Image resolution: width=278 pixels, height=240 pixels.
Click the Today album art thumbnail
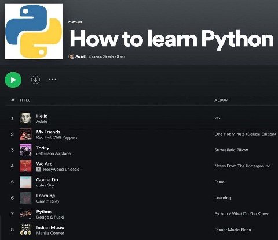[x=25, y=150]
